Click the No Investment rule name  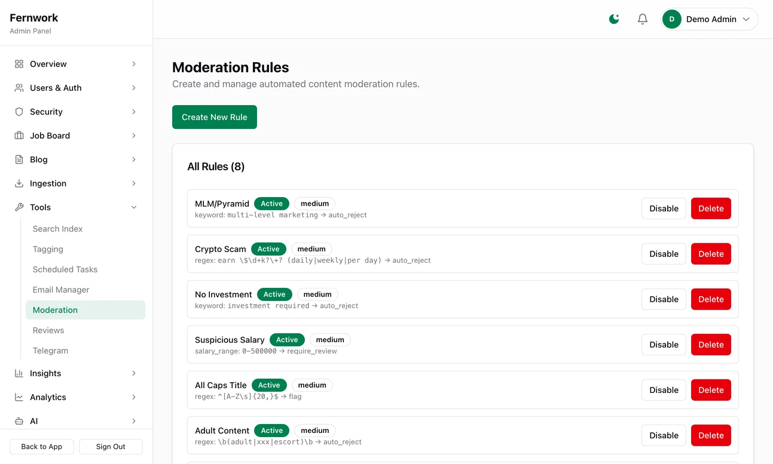(x=224, y=294)
